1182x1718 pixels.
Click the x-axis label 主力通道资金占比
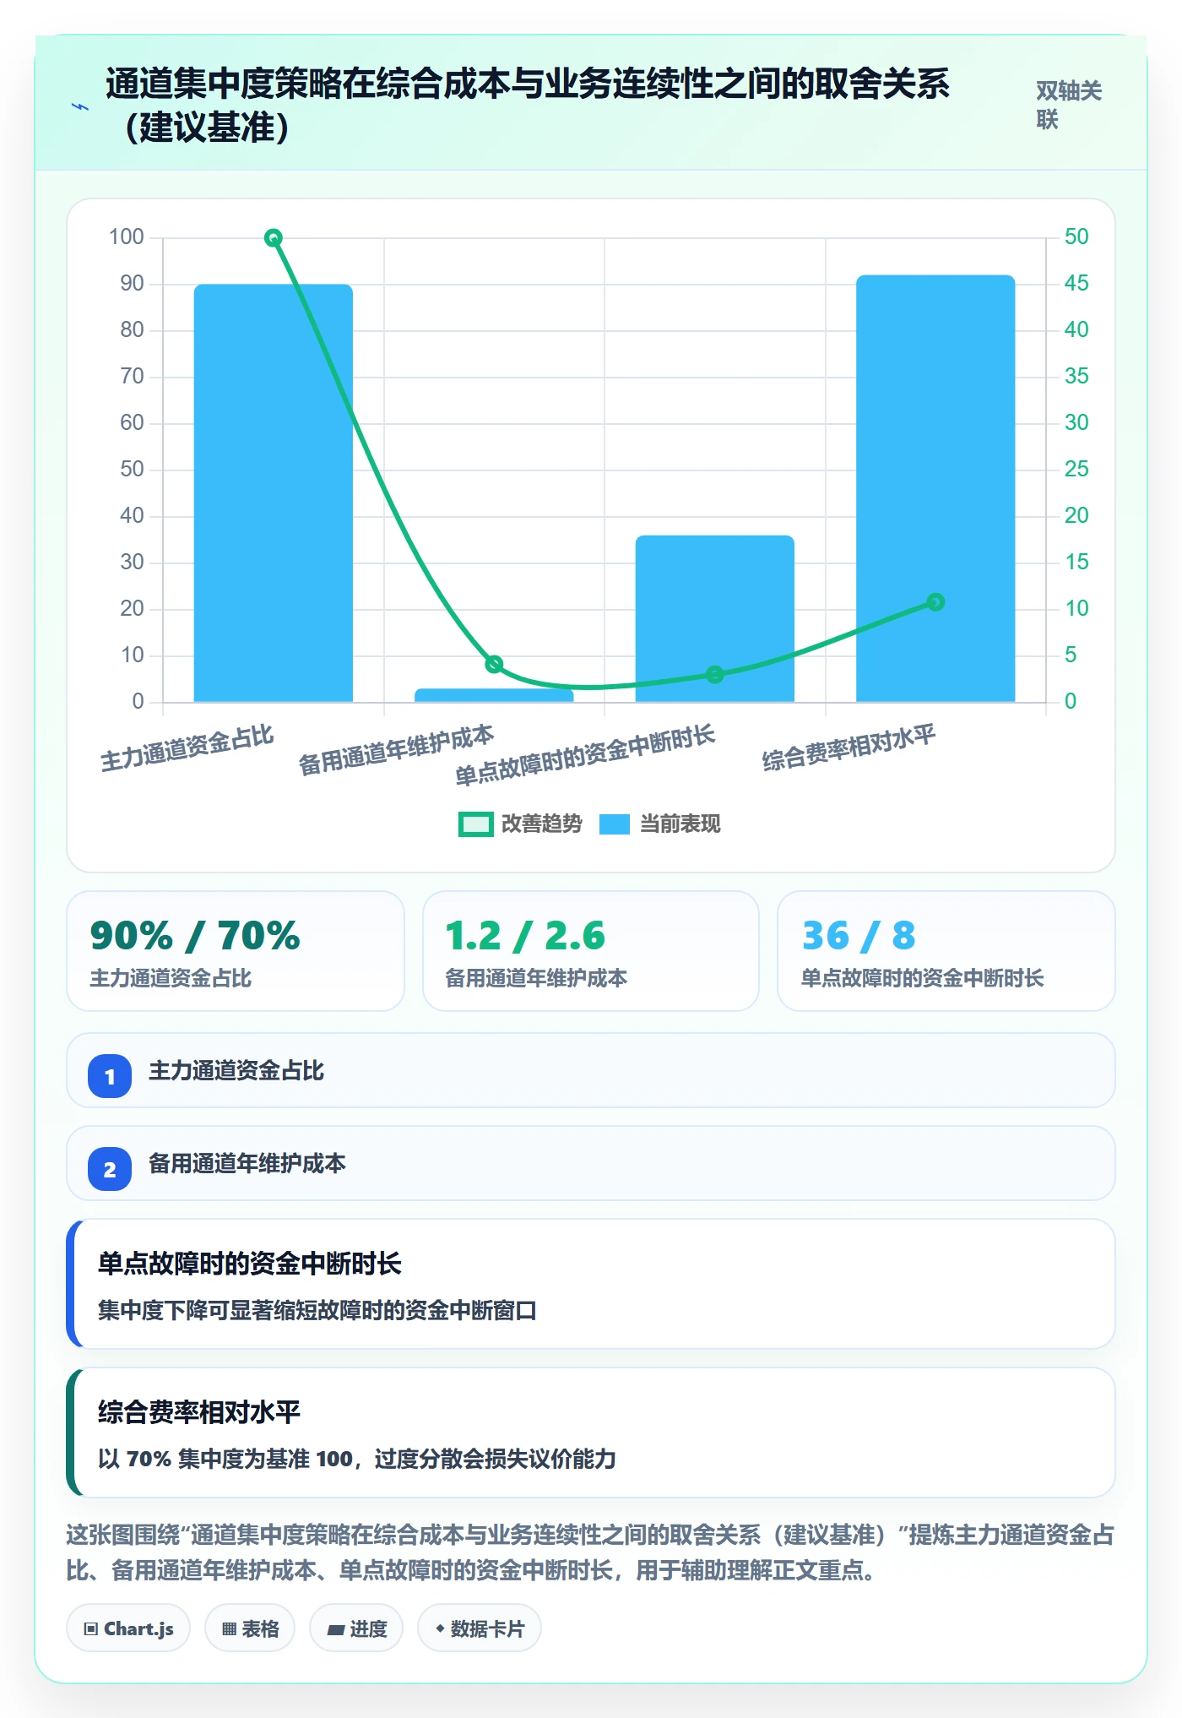pyautogui.click(x=187, y=748)
